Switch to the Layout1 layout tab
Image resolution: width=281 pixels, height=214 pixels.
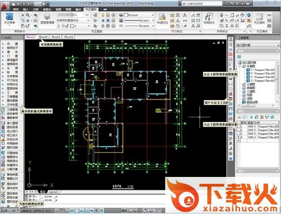coord(53,192)
